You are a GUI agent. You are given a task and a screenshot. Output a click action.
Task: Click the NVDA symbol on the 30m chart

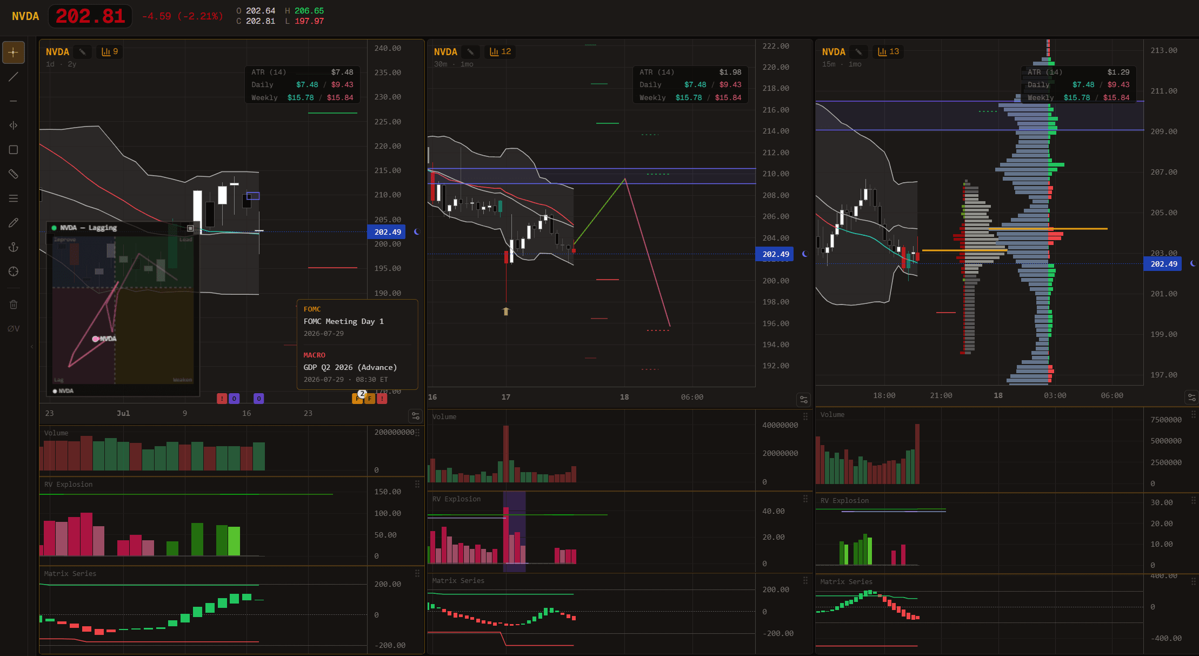coord(445,52)
